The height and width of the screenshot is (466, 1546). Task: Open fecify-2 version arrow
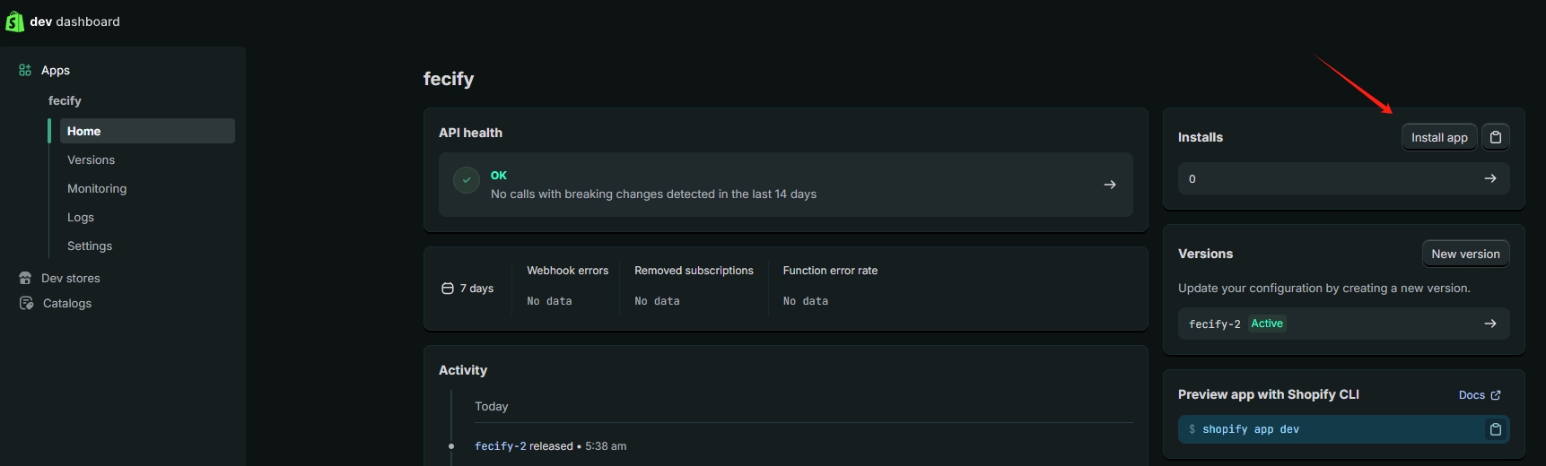click(x=1490, y=324)
